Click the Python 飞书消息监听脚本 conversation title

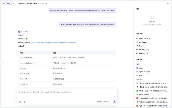[28, 3]
